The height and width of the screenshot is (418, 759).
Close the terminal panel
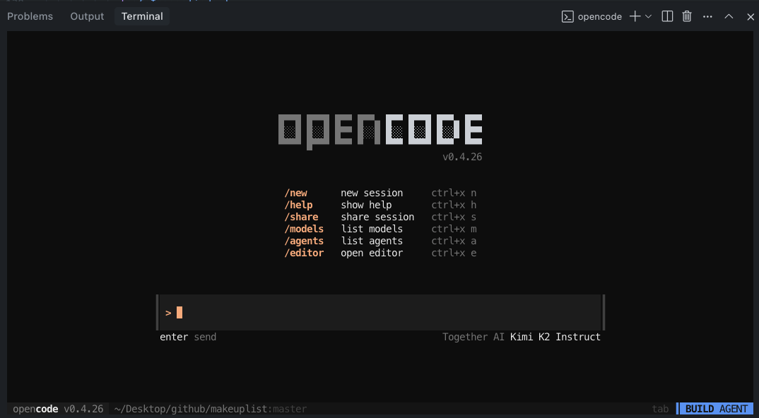pyautogui.click(x=751, y=17)
